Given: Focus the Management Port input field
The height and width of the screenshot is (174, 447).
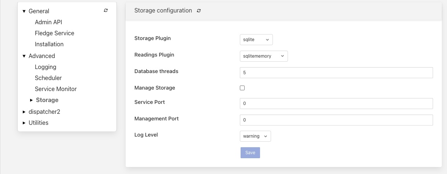Looking at the screenshot, I should click(x=336, y=120).
